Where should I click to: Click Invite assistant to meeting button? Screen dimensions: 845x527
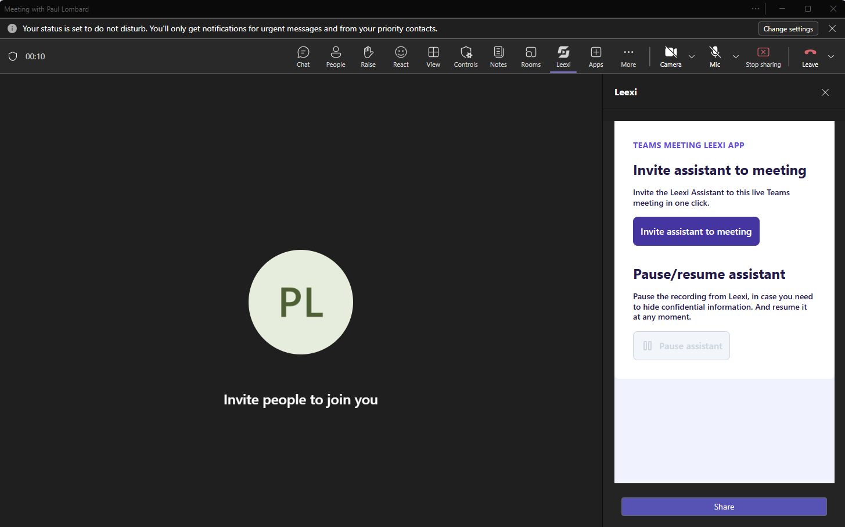point(696,231)
